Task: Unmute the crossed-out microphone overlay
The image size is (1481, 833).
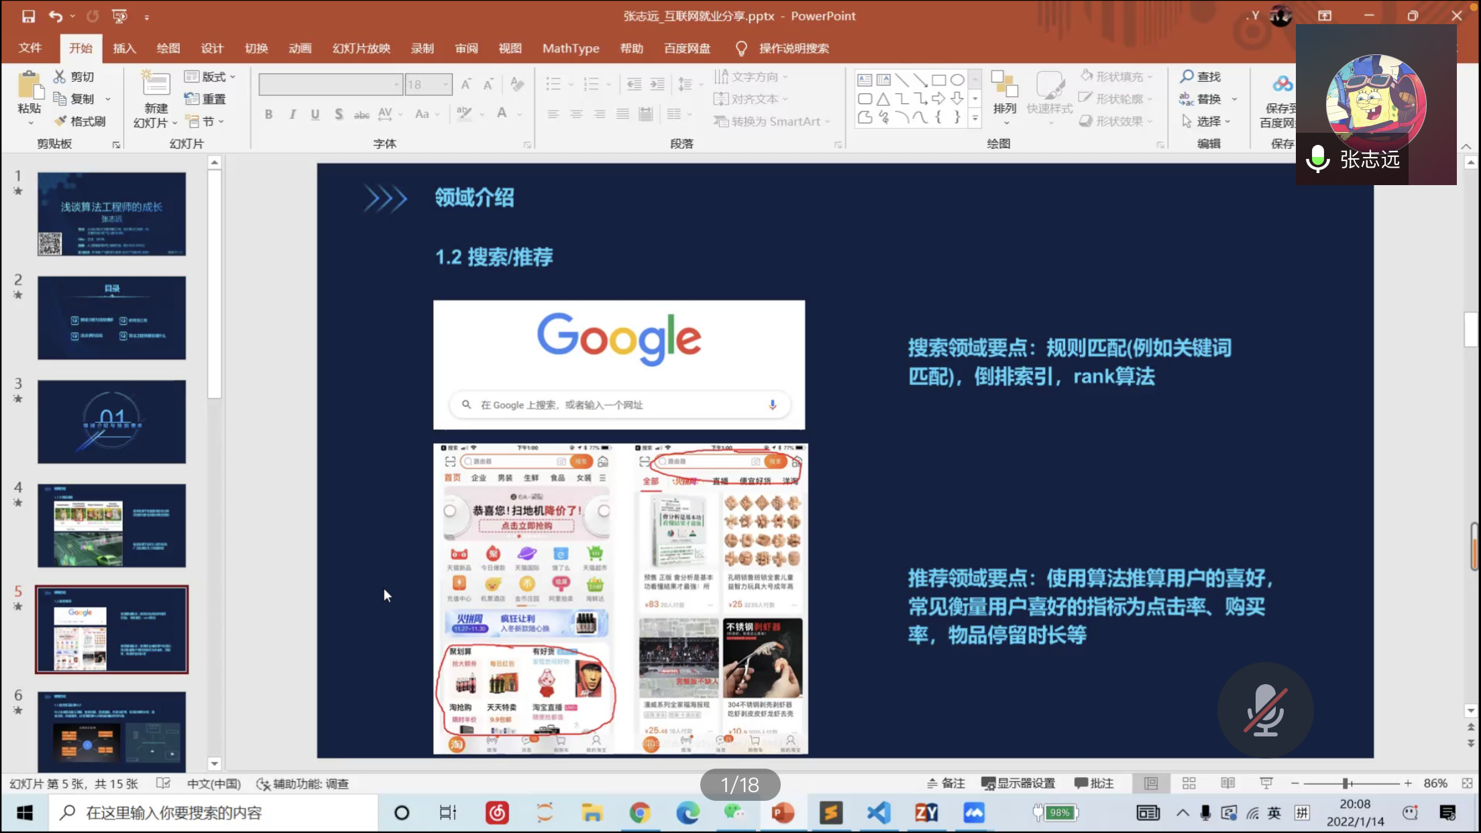Action: (x=1265, y=710)
